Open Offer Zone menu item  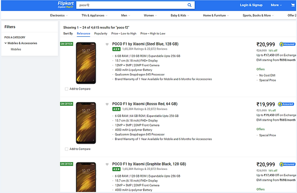(x=292, y=15)
